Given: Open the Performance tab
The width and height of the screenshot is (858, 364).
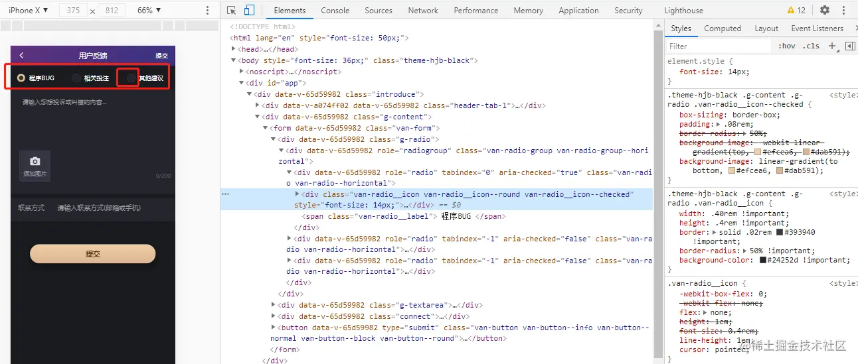Looking at the screenshot, I should [476, 10].
